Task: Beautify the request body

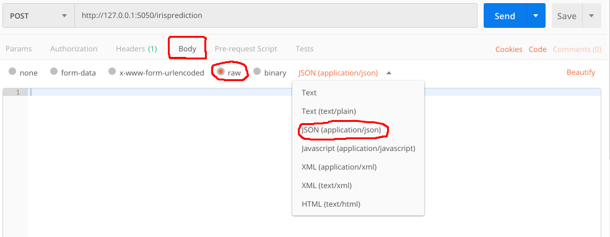Action: (x=581, y=72)
